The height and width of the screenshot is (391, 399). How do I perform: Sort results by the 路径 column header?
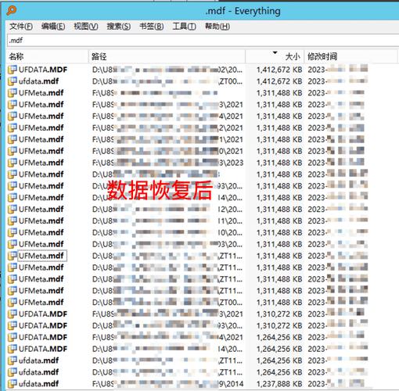(x=167, y=56)
